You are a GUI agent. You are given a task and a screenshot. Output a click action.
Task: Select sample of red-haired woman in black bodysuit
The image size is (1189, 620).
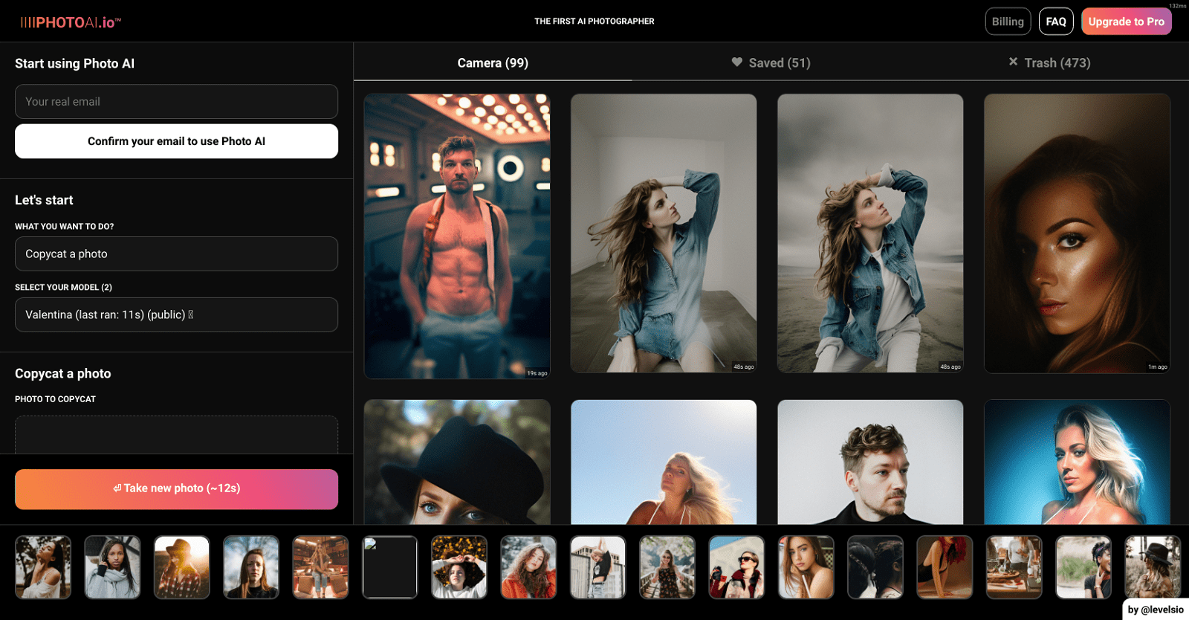945,567
